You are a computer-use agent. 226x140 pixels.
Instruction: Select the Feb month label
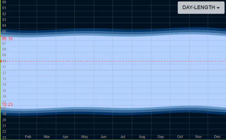pyautogui.click(x=28, y=137)
